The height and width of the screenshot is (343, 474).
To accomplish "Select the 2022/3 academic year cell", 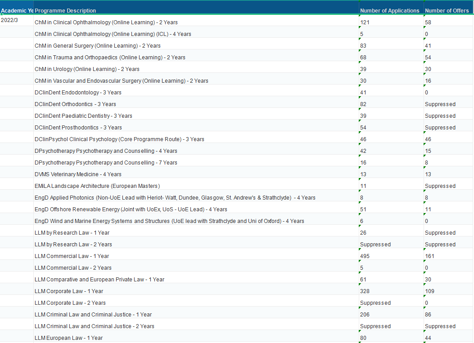I will 9,20.
